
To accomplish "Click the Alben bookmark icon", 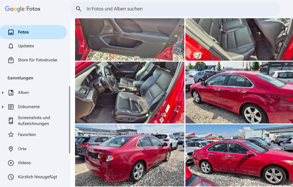I will [x=11, y=92].
